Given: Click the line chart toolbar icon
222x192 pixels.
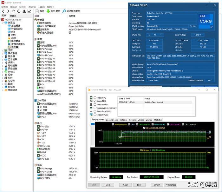Looking at the screenshot, I should (x=29, y=11).
